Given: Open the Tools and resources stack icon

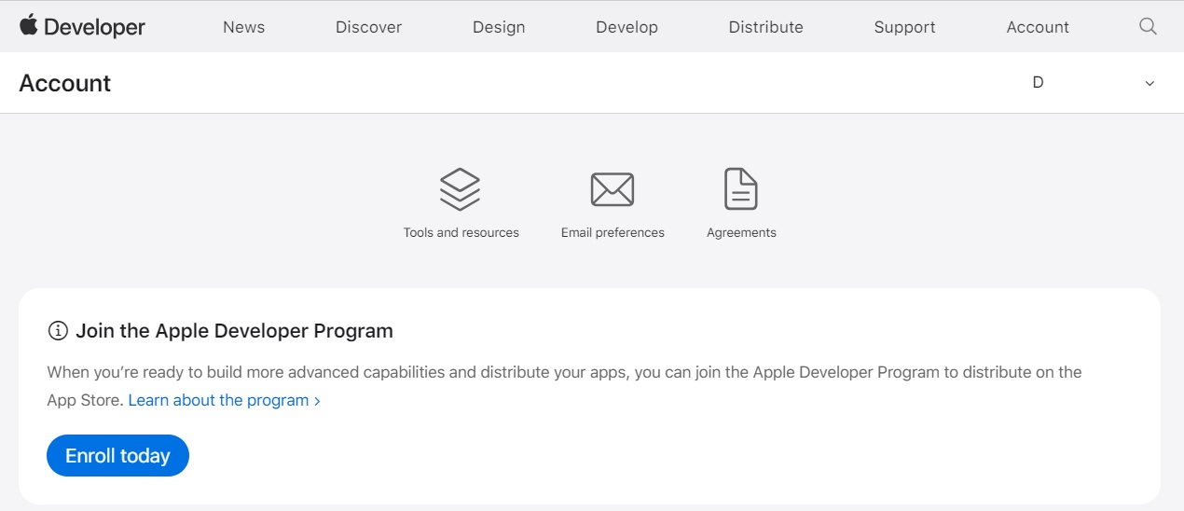Looking at the screenshot, I should click(460, 189).
